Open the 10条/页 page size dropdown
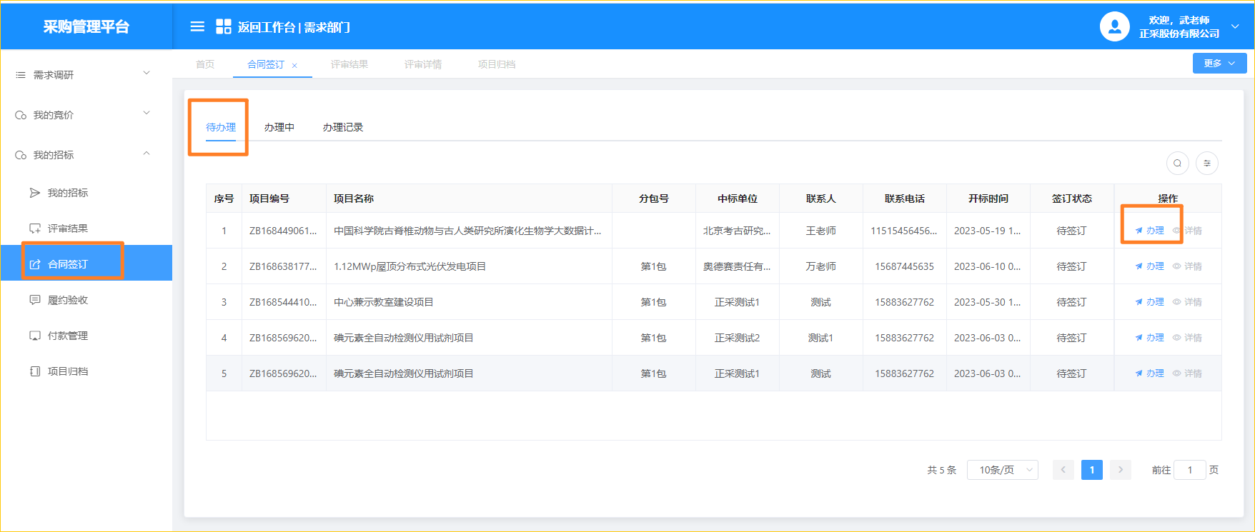The height and width of the screenshot is (532, 1255). pyautogui.click(x=1002, y=470)
